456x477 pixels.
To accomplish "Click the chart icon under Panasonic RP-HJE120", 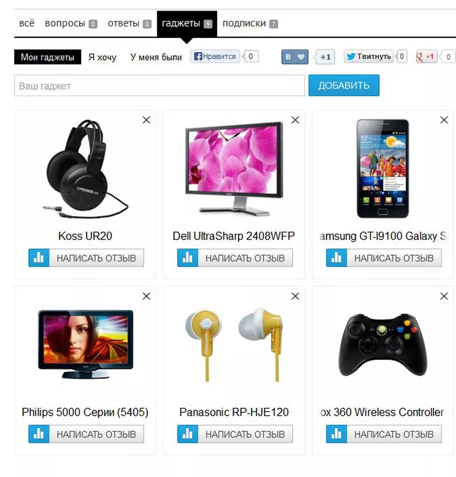I will pyautogui.click(x=187, y=434).
